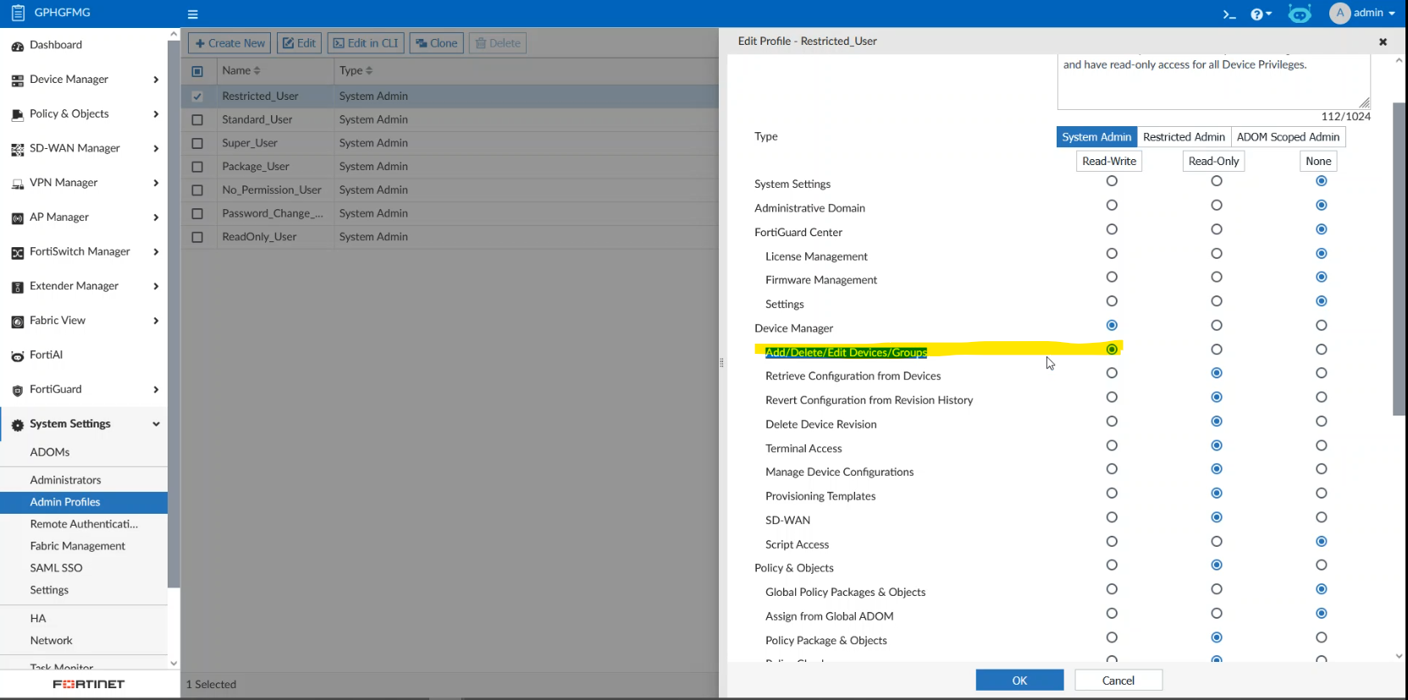This screenshot has width=1408, height=700.
Task: Check the Package_User row checkbox
Action: [197, 167]
